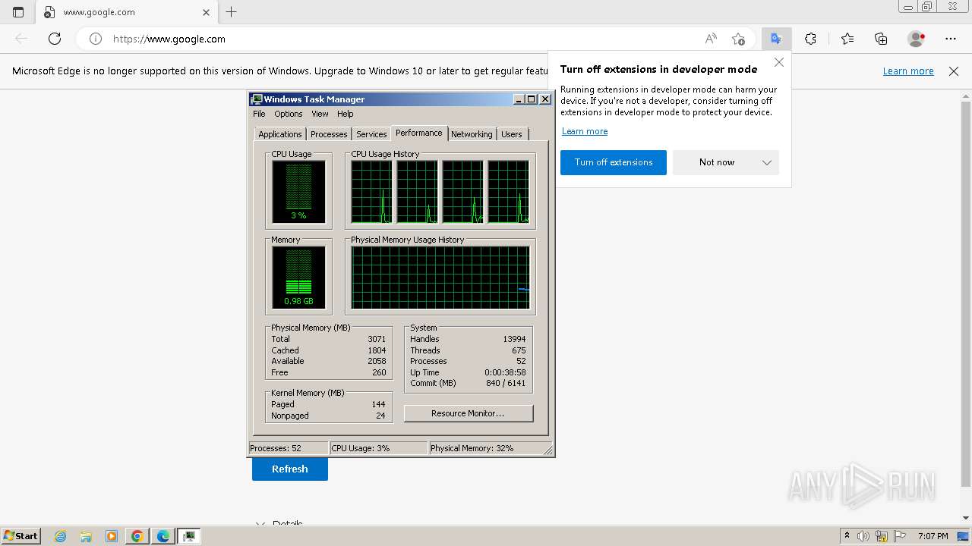
Task: Click the Resource Monitor button
Action: (x=469, y=413)
